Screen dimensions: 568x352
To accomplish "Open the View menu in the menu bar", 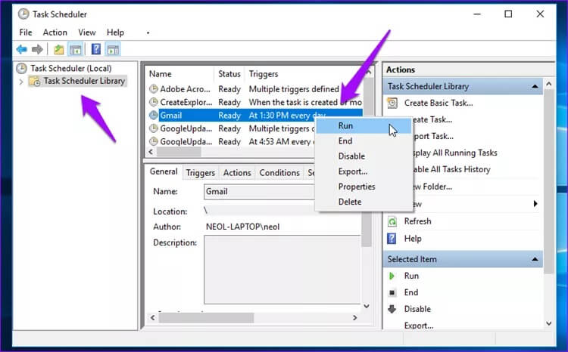I will tap(87, 32).
